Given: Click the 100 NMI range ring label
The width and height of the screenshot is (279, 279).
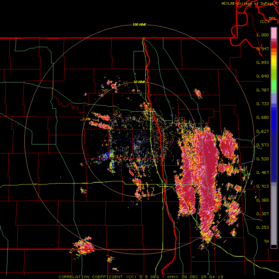Looking at the screenshot, I should [x=139, y=24].
